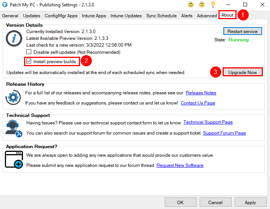Open the Updates tab
This screenshot has width=270, height=209.
32,16
